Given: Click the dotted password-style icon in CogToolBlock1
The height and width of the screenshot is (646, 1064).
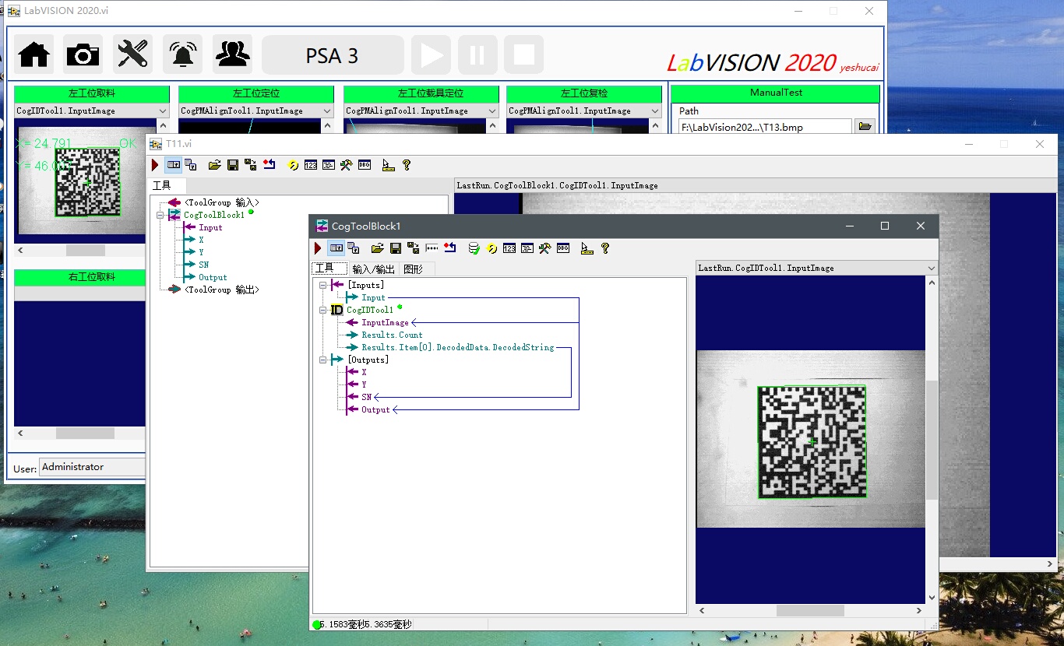Looking at the screenshot, I should 432,248.
